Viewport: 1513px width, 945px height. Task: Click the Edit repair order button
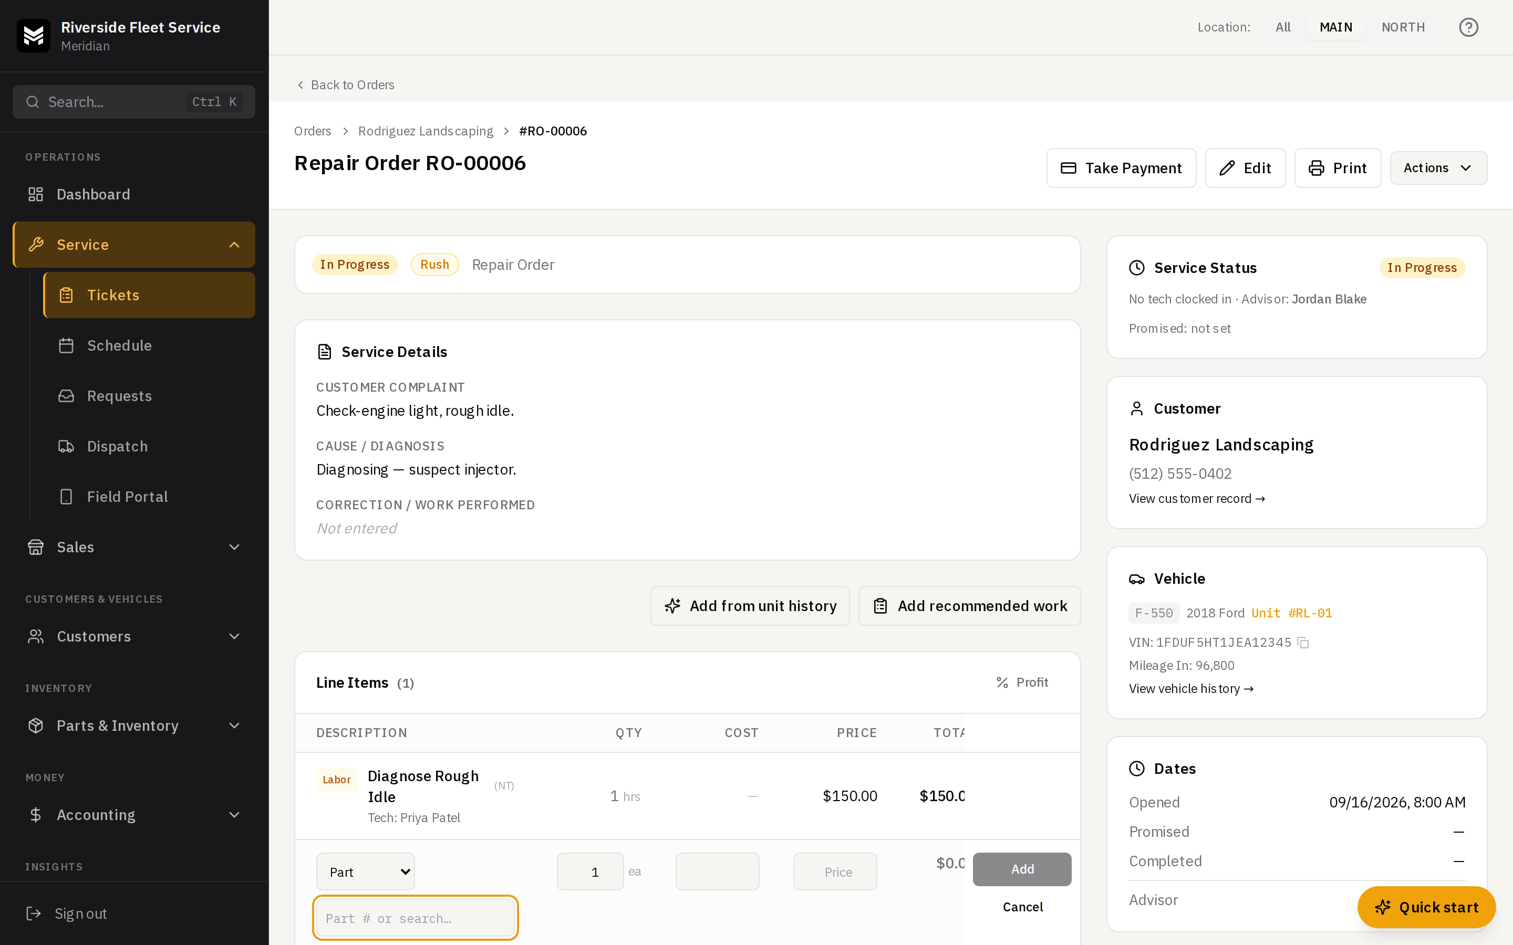pos(1245,168)
